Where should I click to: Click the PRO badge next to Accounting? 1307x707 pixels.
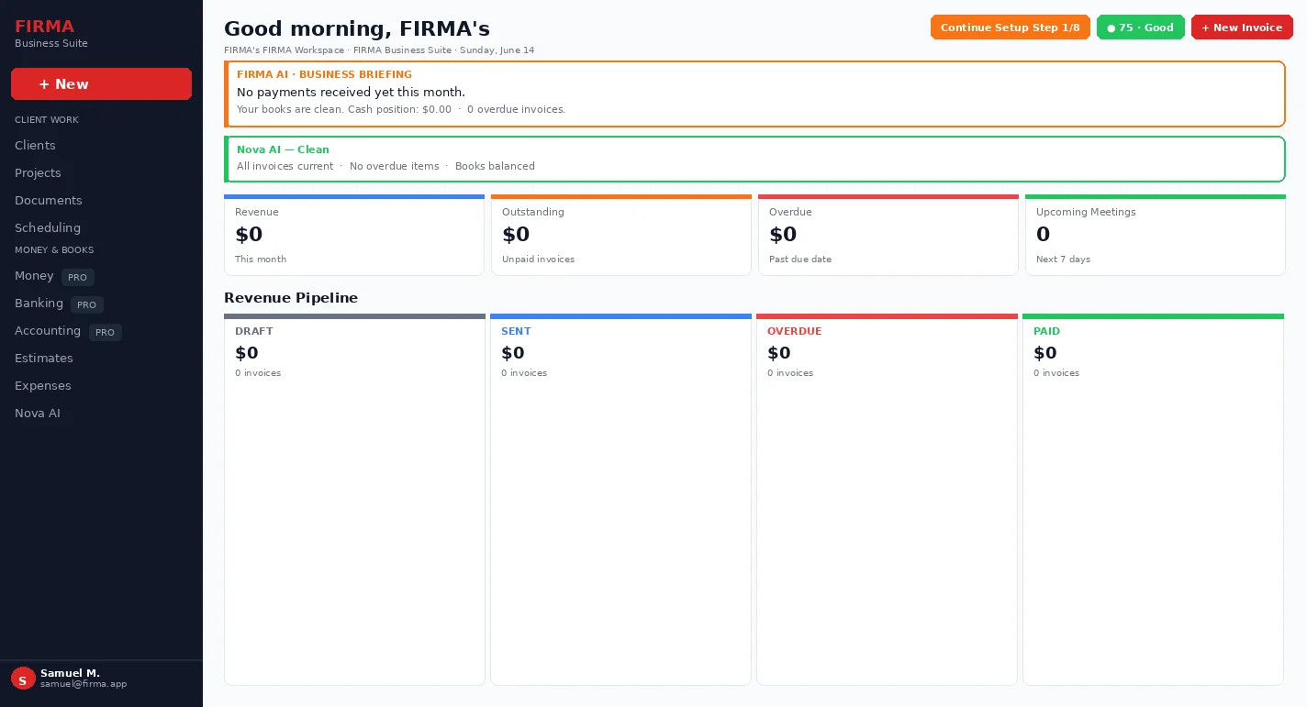[106, 332]
